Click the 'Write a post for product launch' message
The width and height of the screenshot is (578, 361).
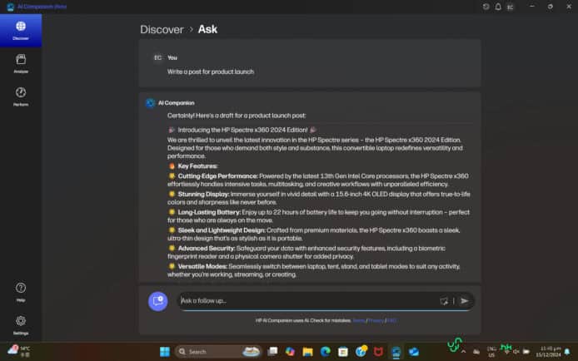click(211, 72)
